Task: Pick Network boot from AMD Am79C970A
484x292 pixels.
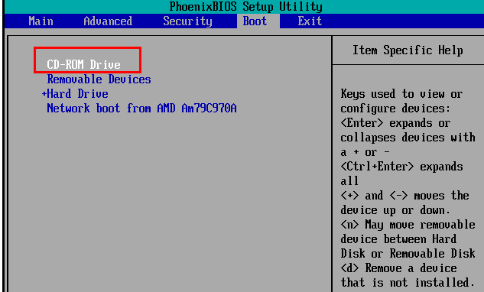Action: click(141, 109)
